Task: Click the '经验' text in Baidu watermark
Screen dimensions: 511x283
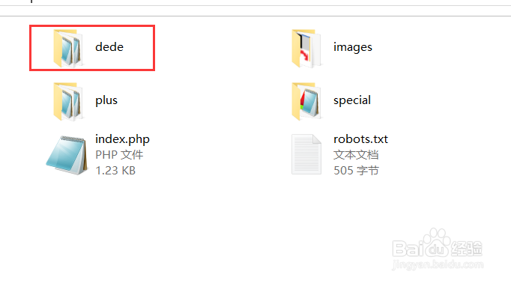Action: coord(467,249)
